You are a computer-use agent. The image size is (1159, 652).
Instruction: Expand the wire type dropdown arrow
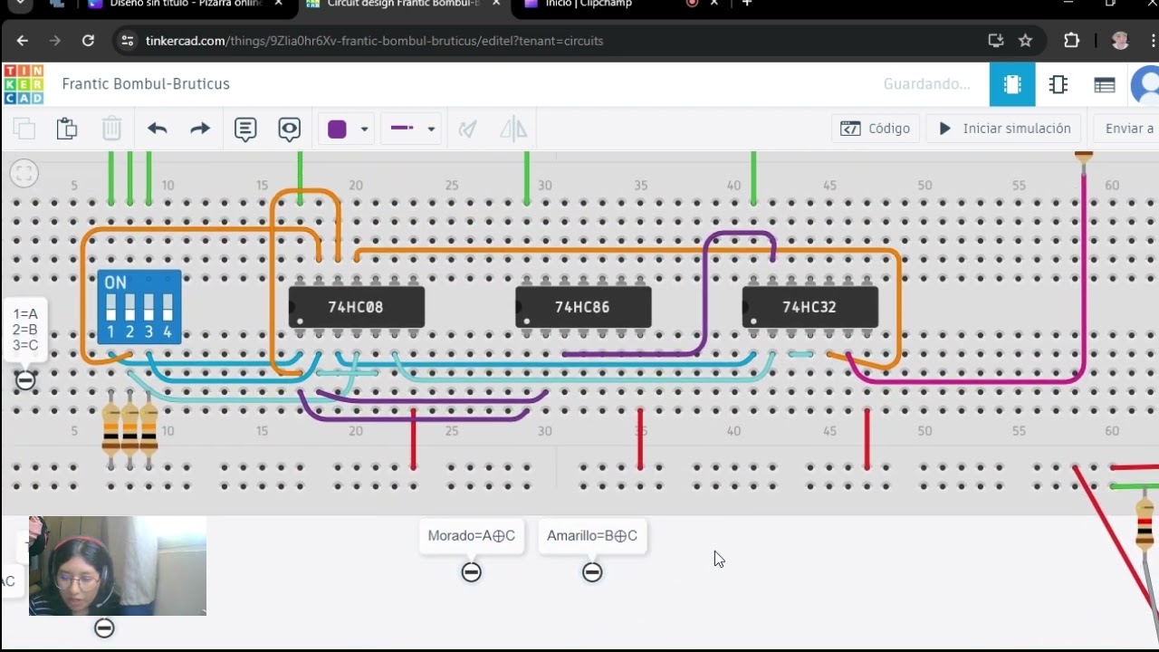[431, 129]
